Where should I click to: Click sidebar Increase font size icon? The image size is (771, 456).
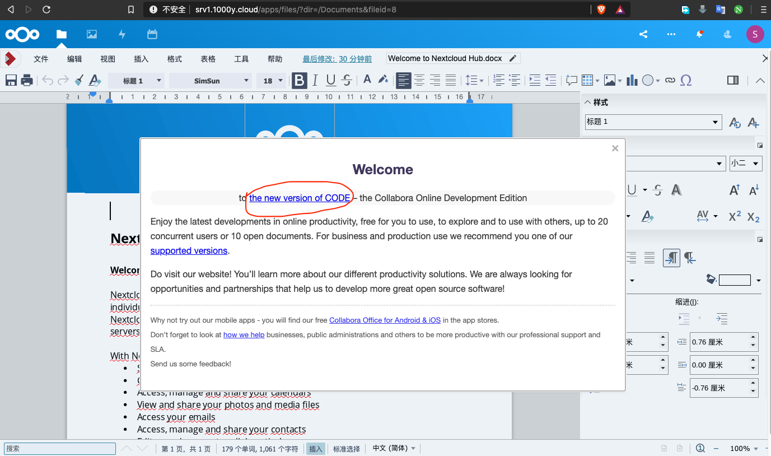tap(735, 190)
